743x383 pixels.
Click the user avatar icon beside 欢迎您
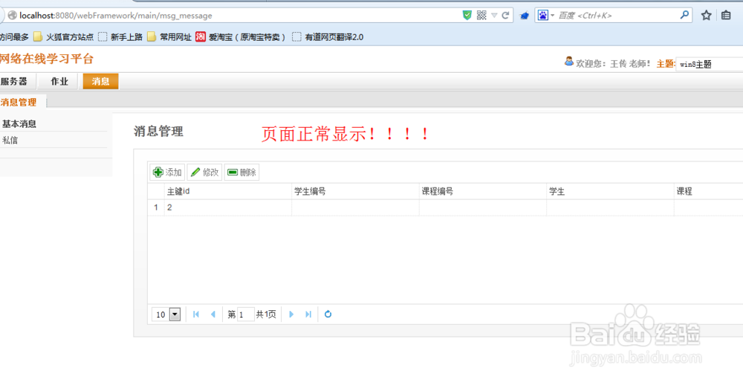point(569,62)
